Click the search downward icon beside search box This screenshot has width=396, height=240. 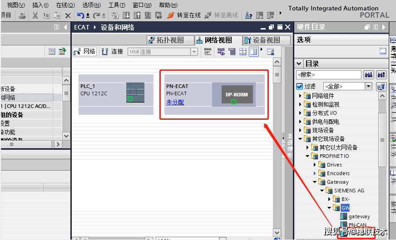point(368,75)
